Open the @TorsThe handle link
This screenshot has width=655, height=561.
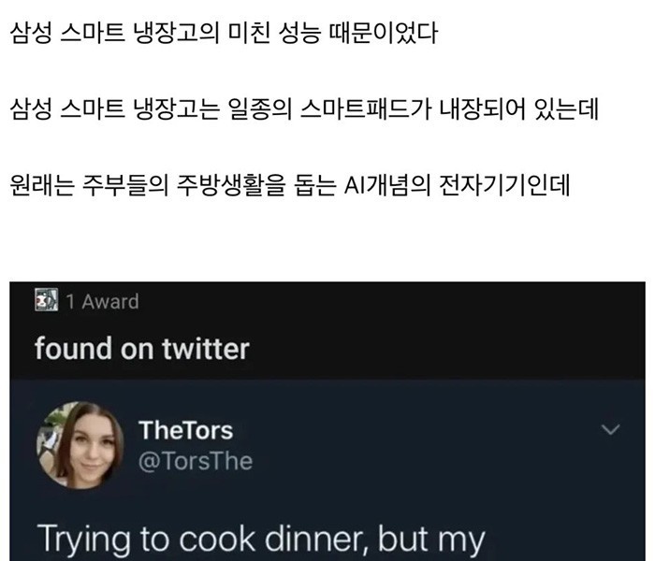[195, 461]
